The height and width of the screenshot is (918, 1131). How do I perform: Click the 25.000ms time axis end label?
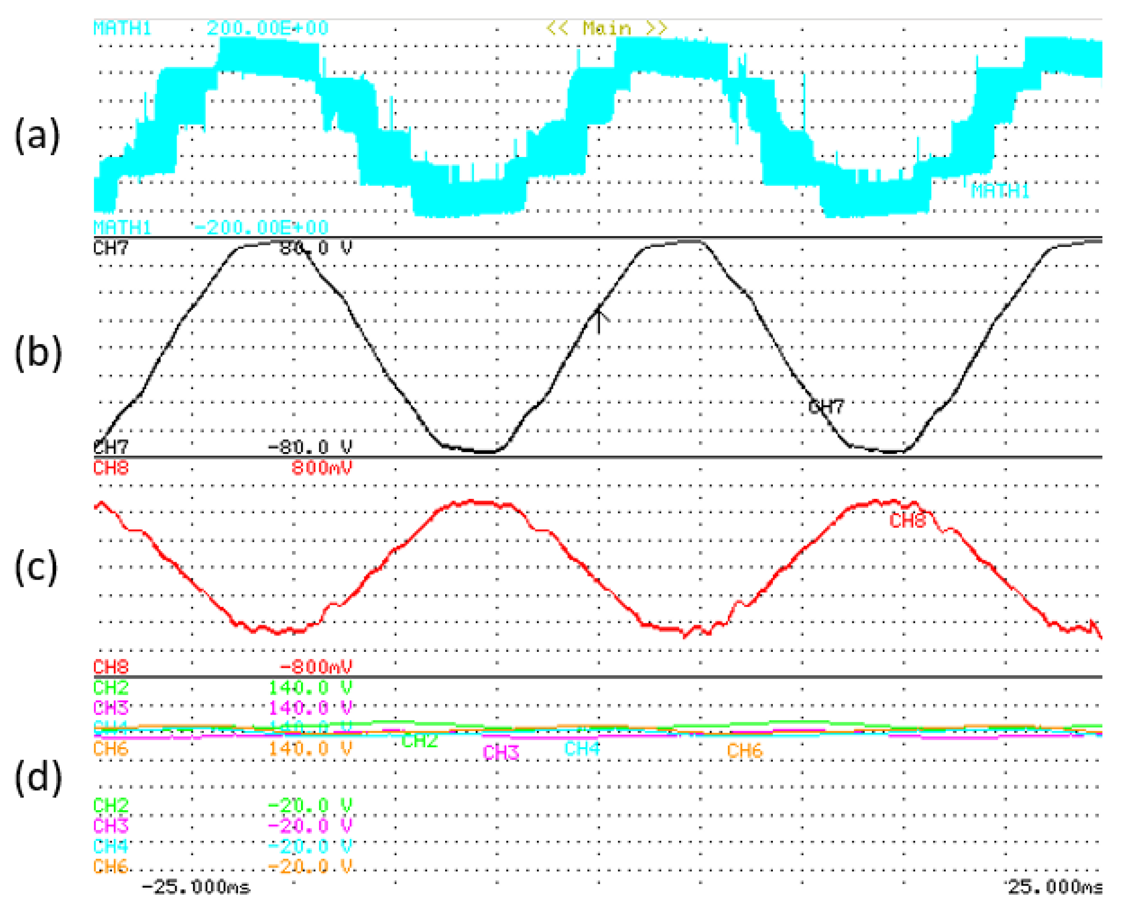pos(1054,887)
